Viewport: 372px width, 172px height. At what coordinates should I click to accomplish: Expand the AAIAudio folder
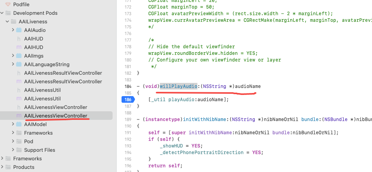point(13,30)
